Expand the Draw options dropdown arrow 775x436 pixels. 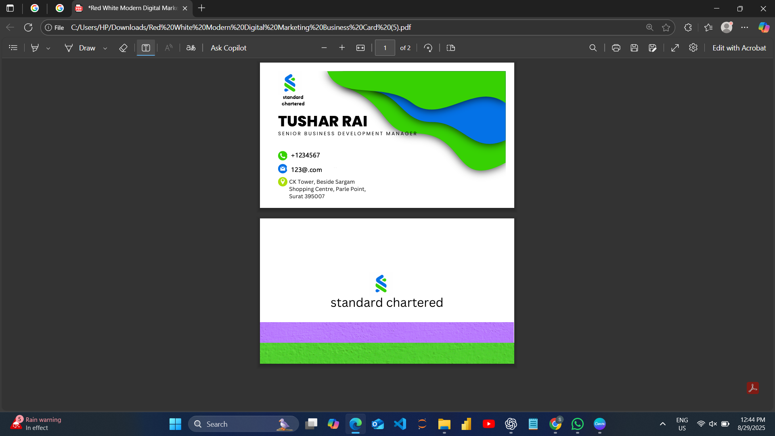point(105,48)
